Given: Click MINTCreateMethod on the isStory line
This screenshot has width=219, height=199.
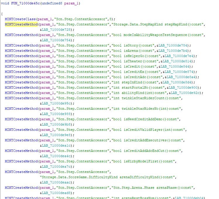Looking at the screenshot, I should click(x=21, y=46).
